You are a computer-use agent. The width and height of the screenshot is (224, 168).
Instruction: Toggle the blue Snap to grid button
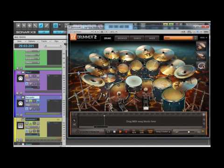tap(56, 26)
